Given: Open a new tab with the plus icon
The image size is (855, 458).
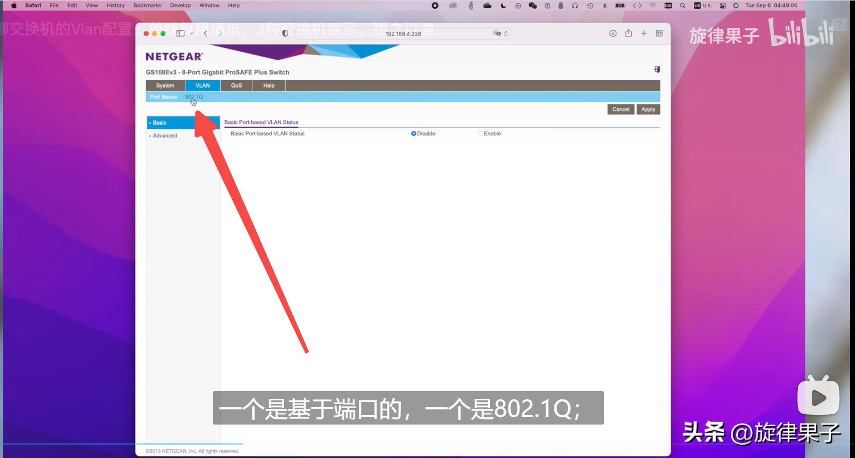Looking at the screenshot, I should 643,33.
